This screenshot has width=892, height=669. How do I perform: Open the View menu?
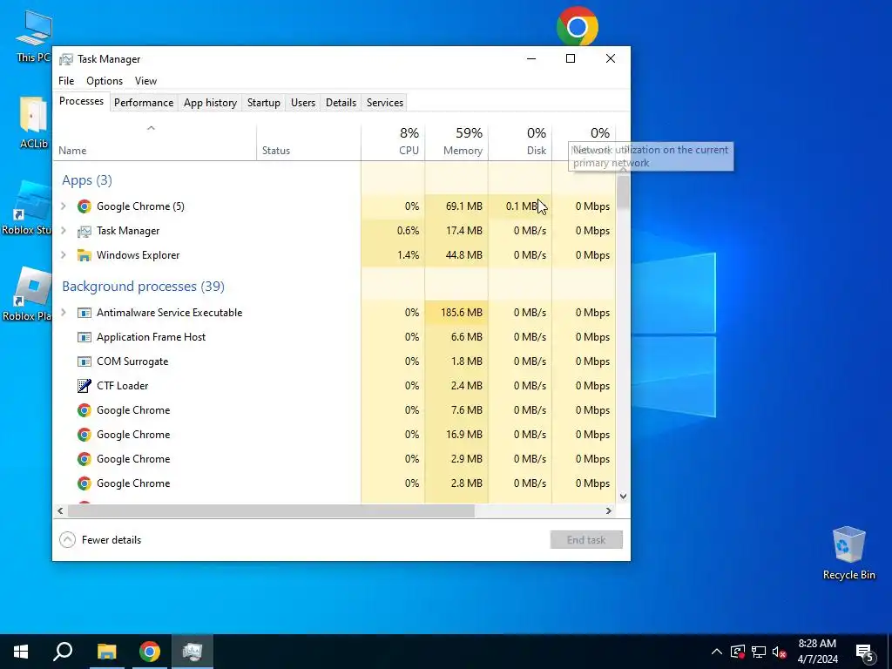[x=145, y=81]
